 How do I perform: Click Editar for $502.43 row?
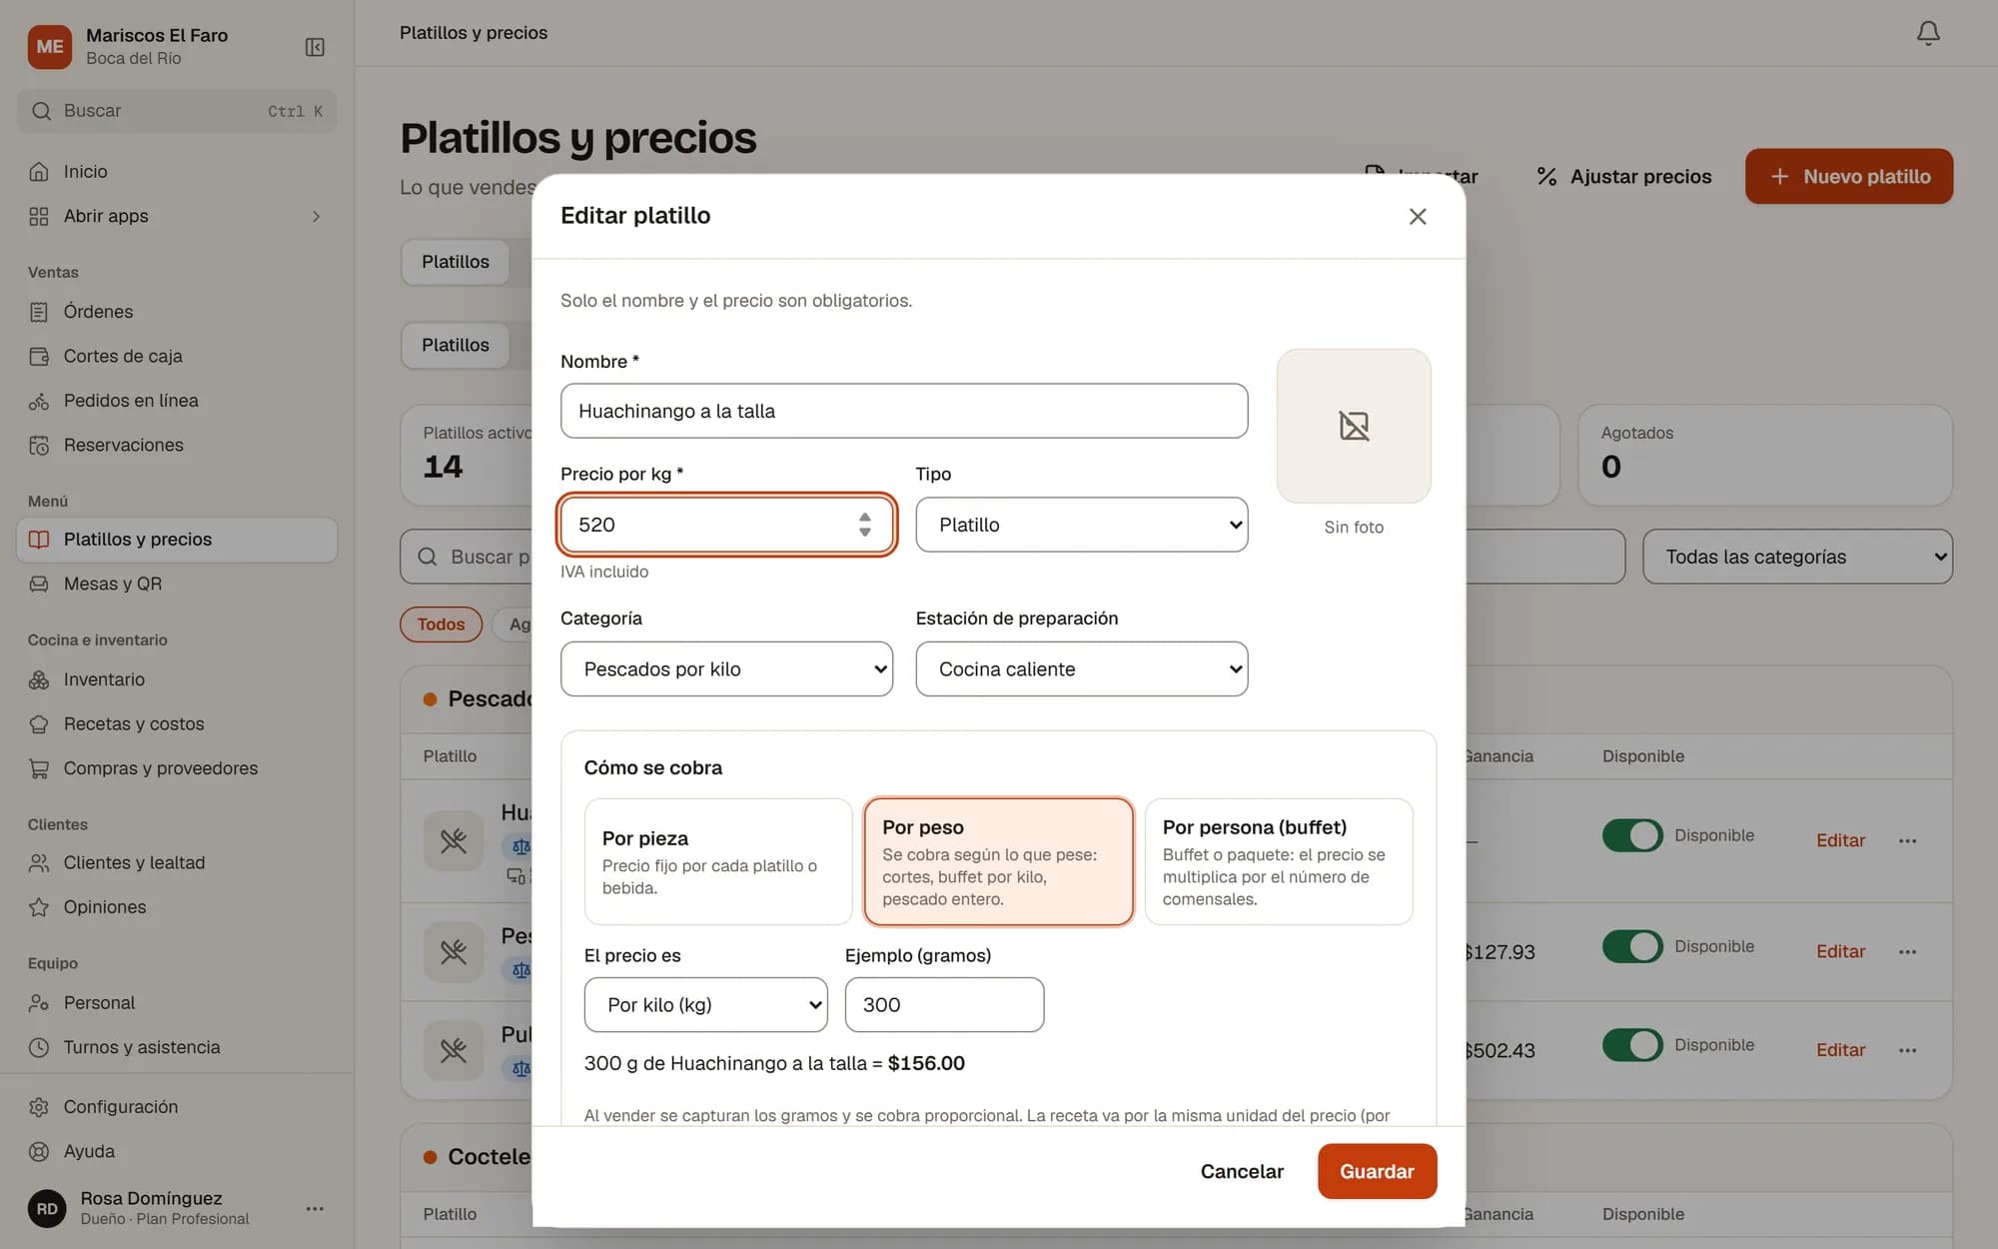1840,1049
